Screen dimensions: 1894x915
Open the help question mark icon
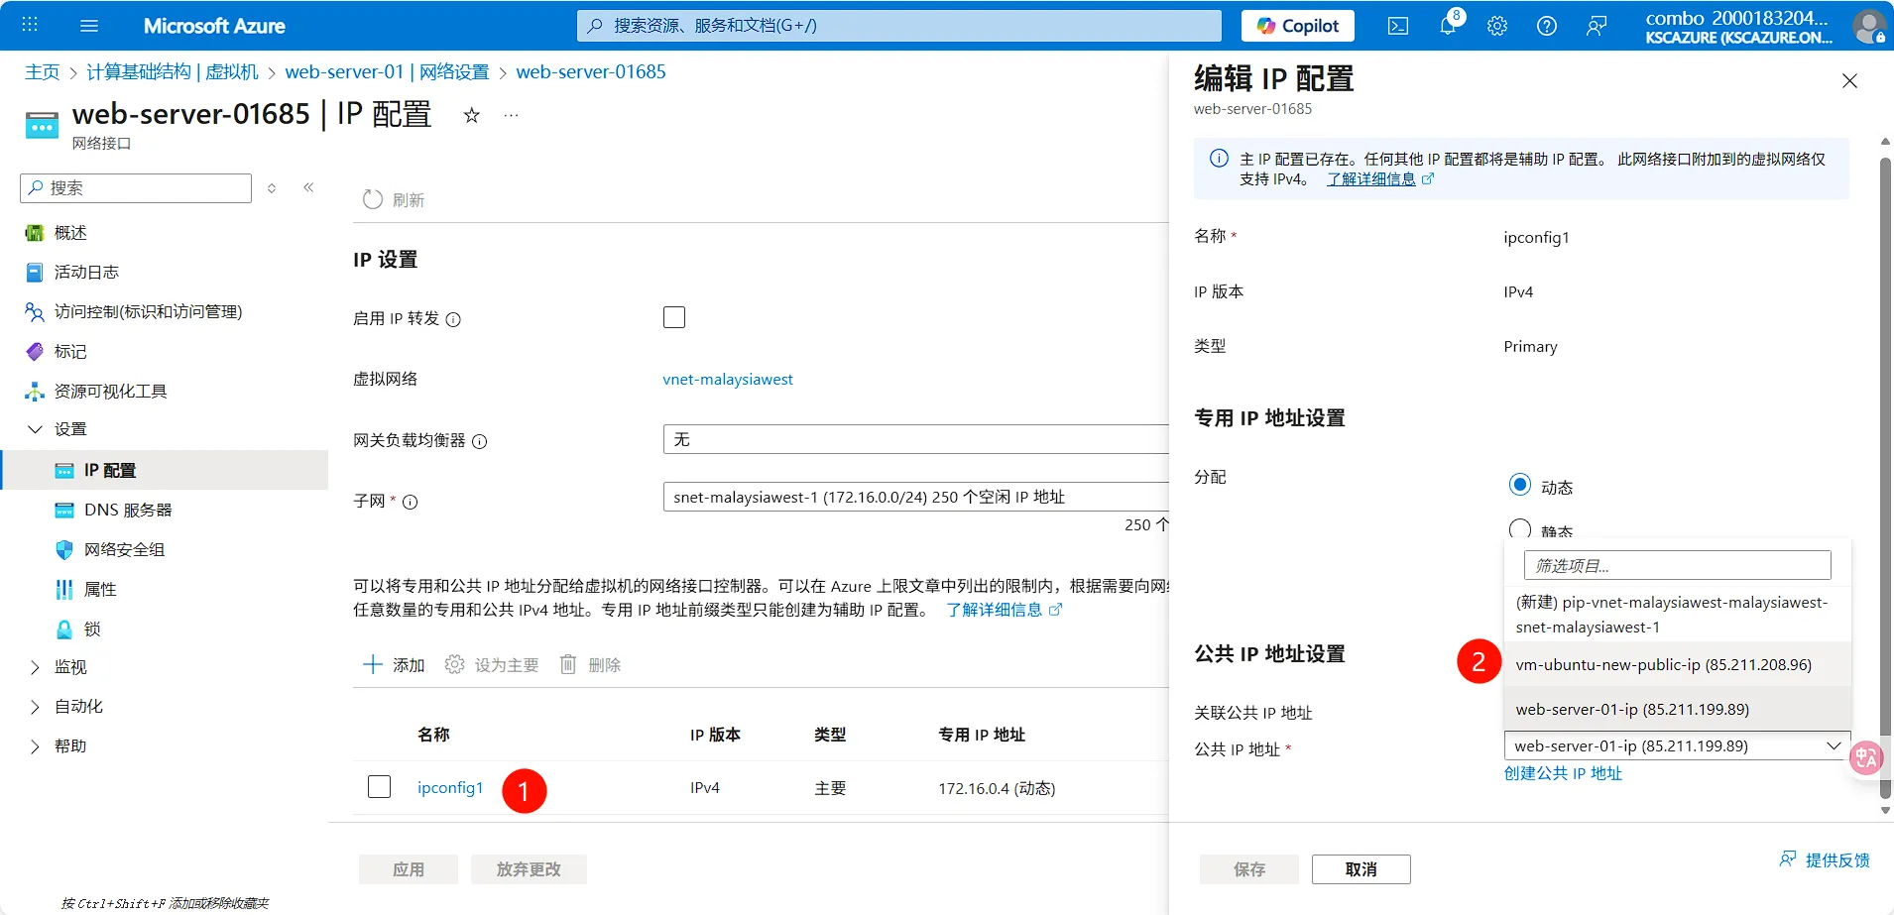pyautogui.click(x=1546, y=25)
